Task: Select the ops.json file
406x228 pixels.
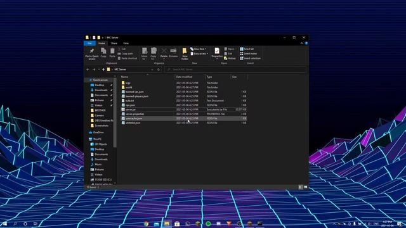Action: pos(183,105)
